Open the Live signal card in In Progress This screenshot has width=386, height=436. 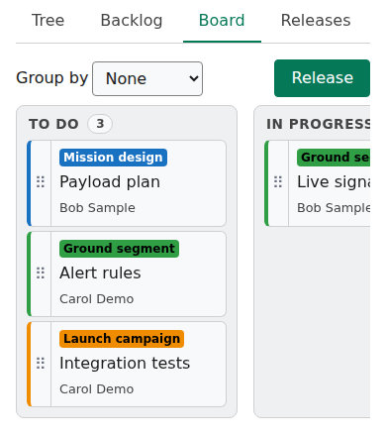pos(334,182)
